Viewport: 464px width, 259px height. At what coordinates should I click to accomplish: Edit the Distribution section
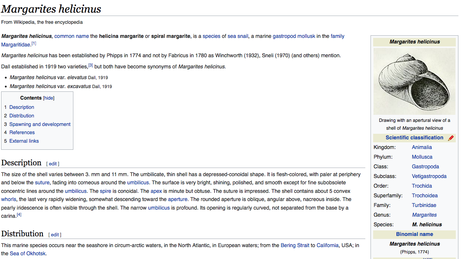[x=55, y=235]
